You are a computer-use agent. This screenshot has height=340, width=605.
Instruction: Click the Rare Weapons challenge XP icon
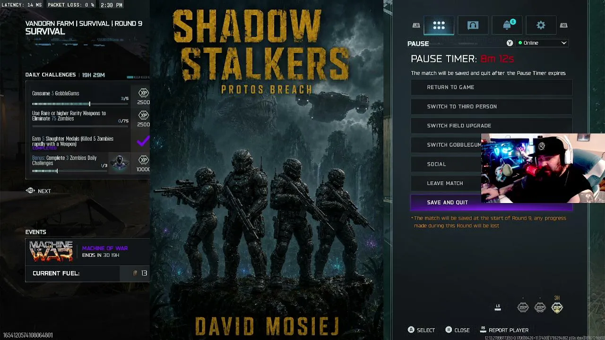(143, 115)
